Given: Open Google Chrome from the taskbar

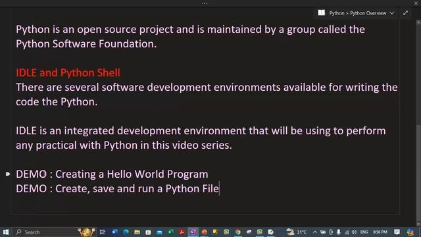Looking at the screenshot, I should 238,232.
